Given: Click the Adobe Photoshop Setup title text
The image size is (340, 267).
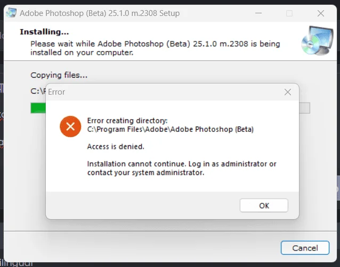Looking at the screenshot, I should pos(100,13).
